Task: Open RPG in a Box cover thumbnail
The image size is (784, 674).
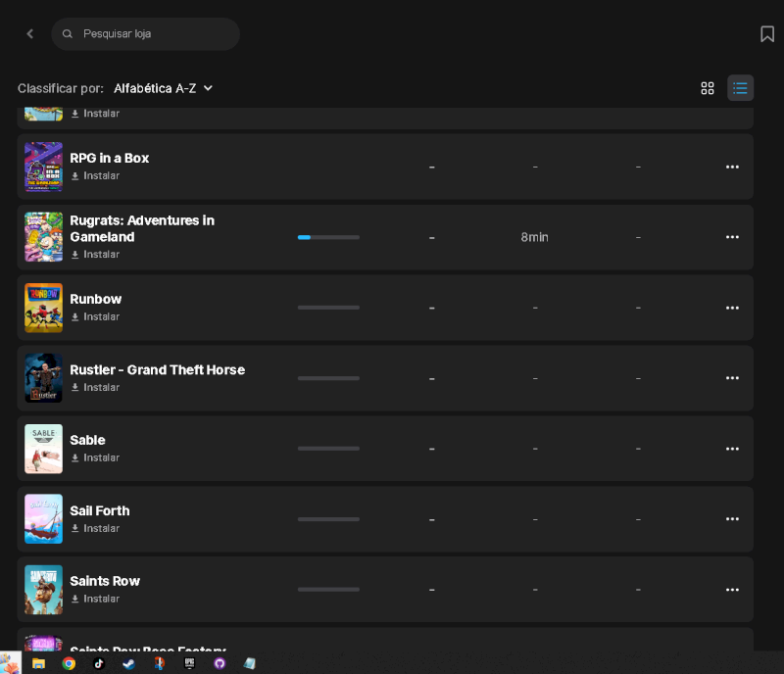Action: point(43,167)
